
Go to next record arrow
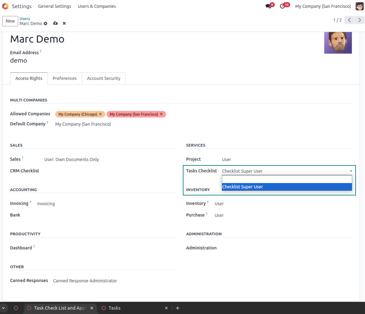(x=360, y=20)
